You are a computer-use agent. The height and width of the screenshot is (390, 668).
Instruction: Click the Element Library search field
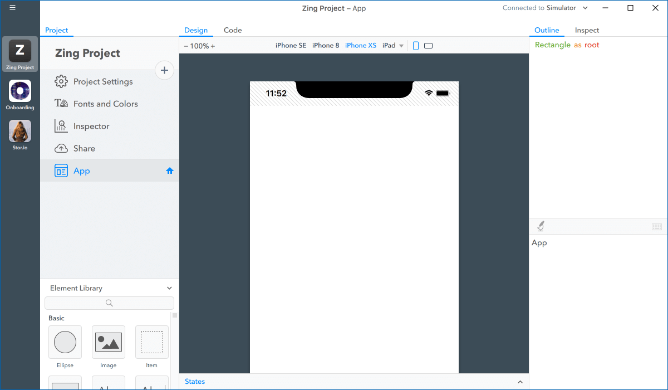pos(109,303)
